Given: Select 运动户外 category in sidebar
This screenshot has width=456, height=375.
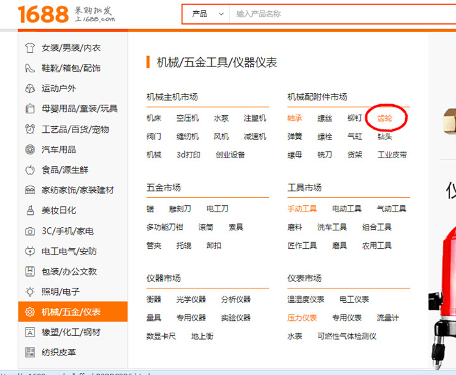Looking at the screenshot, I should click(59, 89).
